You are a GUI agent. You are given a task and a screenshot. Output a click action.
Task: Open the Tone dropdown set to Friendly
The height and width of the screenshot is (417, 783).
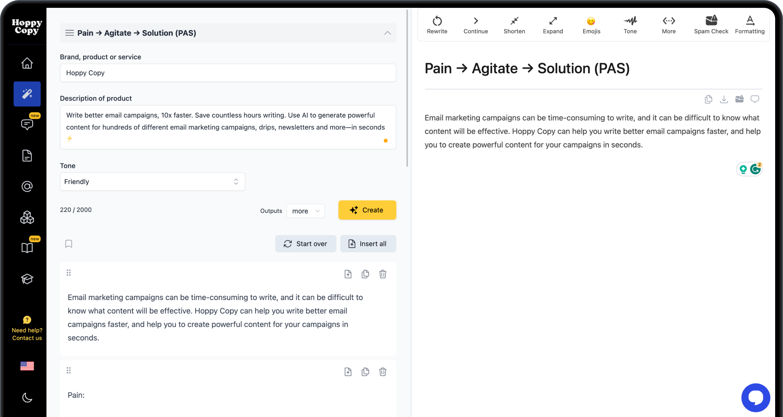click(x=152, y=182)
